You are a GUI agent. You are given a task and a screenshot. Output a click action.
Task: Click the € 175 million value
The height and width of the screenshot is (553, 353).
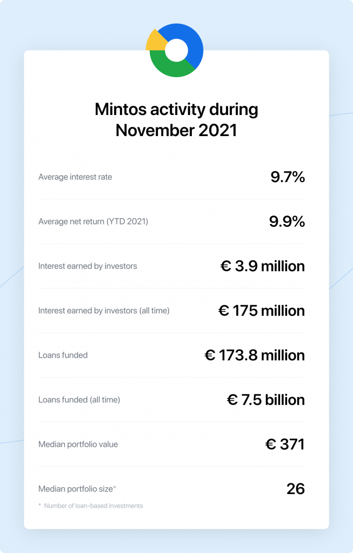tap(262, 311)
